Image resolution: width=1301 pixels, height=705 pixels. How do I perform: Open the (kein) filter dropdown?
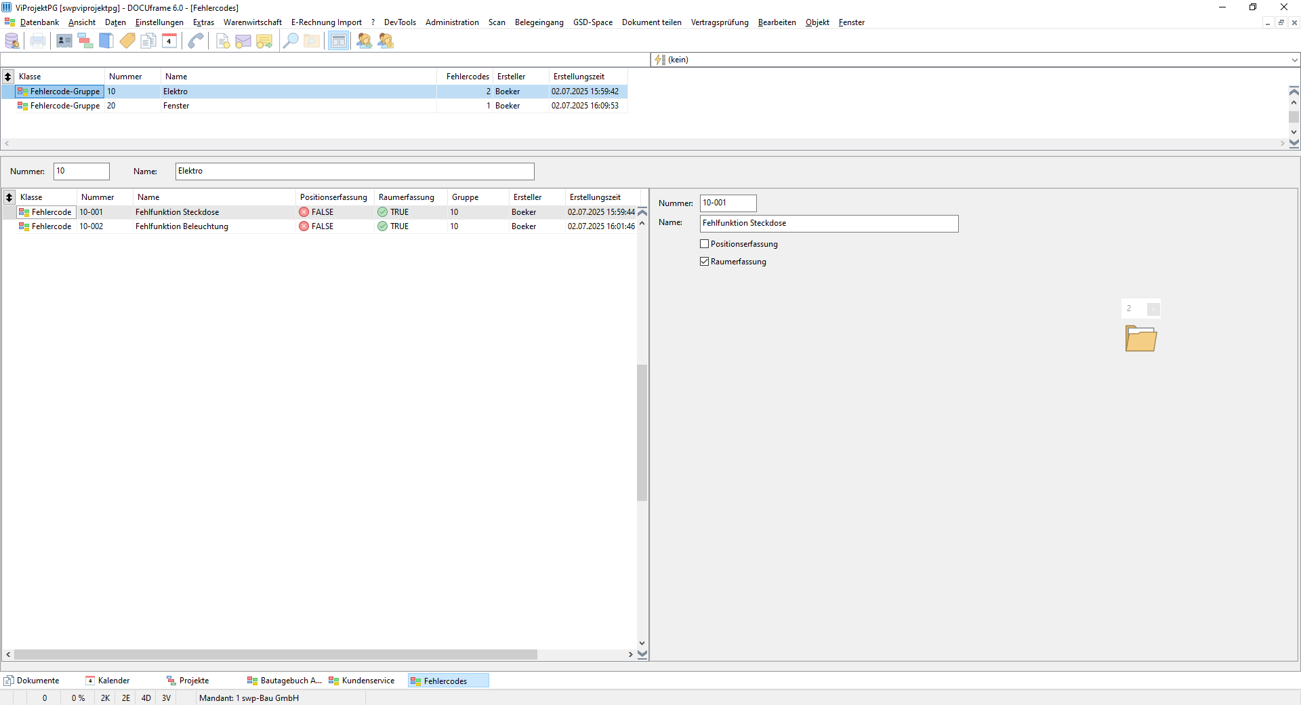(x=1294, y=60)
